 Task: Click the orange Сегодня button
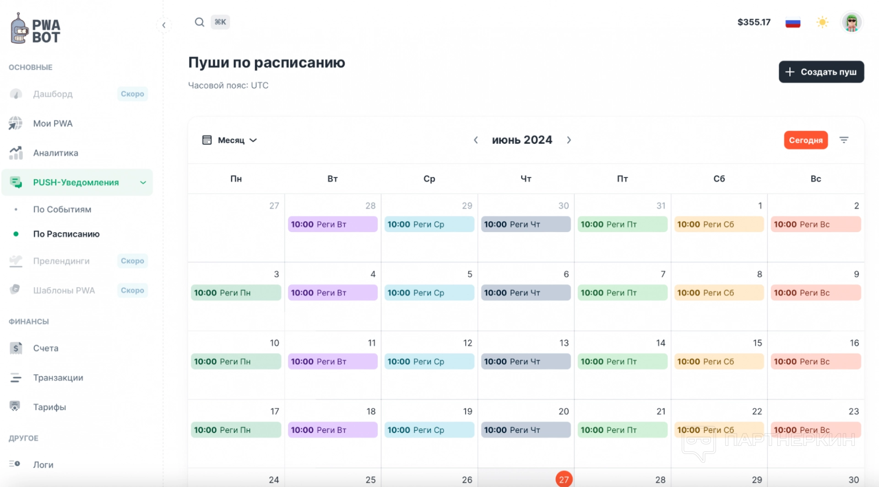point(805,140)
